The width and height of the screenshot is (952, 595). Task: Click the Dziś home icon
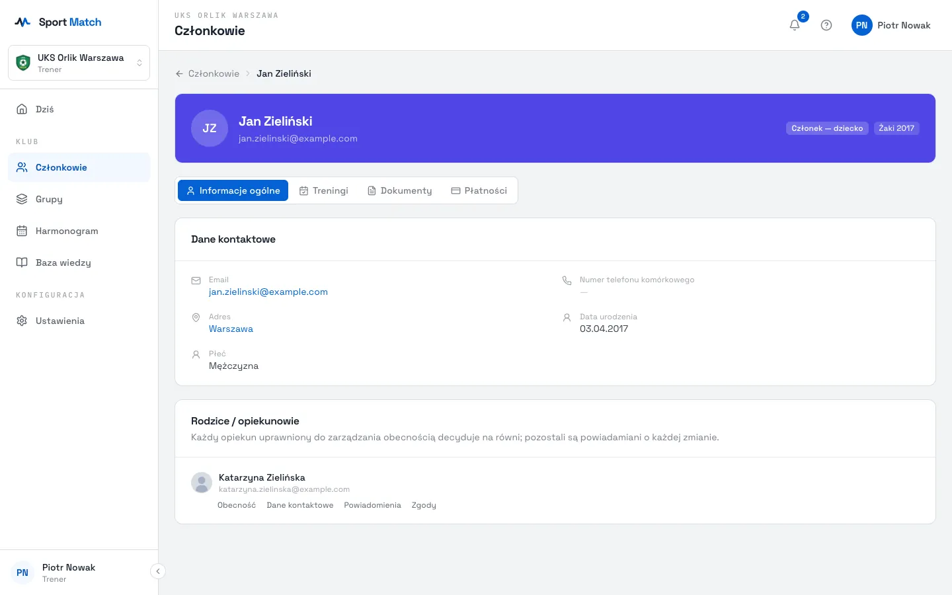point(22,109)
